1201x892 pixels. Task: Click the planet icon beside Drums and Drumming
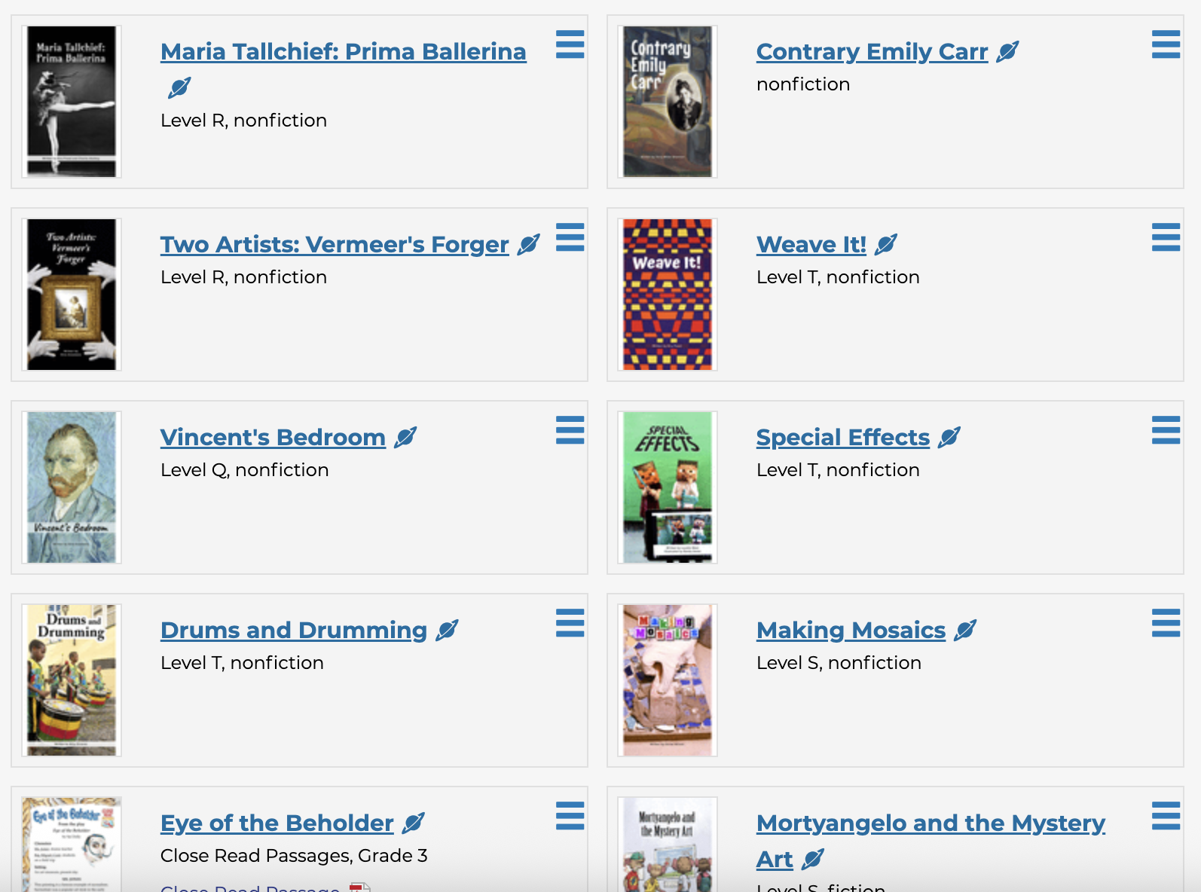click(447, 631)
